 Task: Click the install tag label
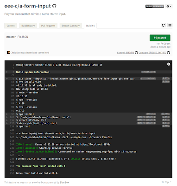point(151,114)
